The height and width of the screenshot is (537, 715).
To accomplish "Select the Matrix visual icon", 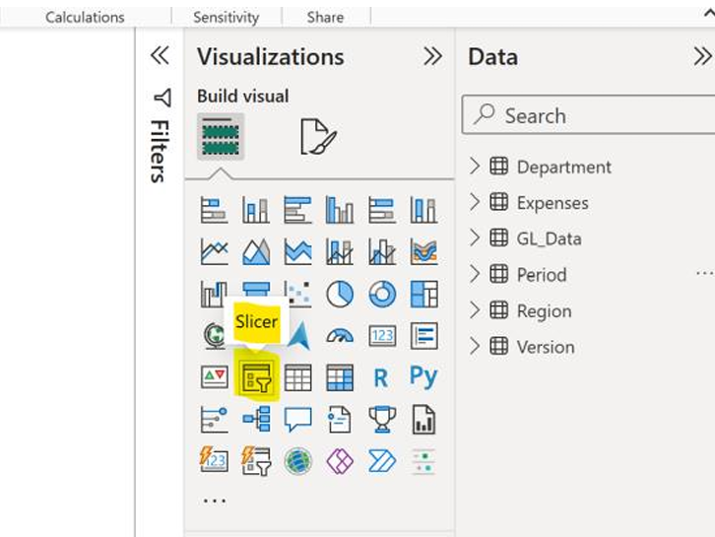I will click(x=340, y=377).
